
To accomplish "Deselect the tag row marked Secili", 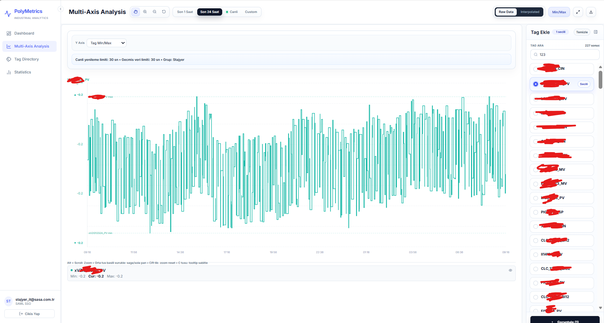I will click(562, 84).
